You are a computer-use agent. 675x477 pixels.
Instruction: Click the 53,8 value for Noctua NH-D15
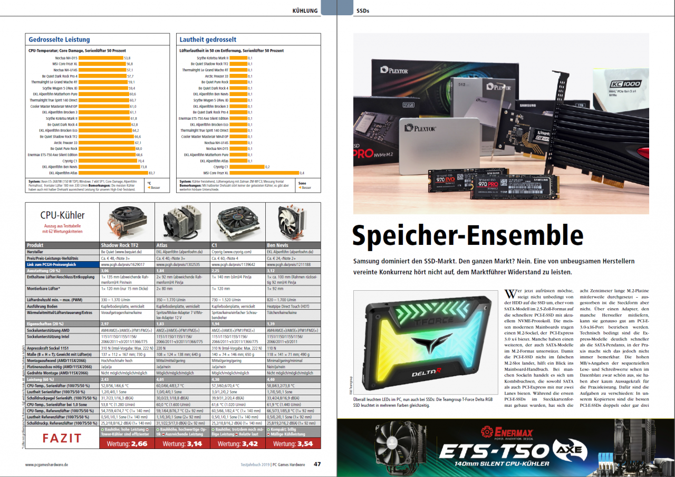(127, 58)
